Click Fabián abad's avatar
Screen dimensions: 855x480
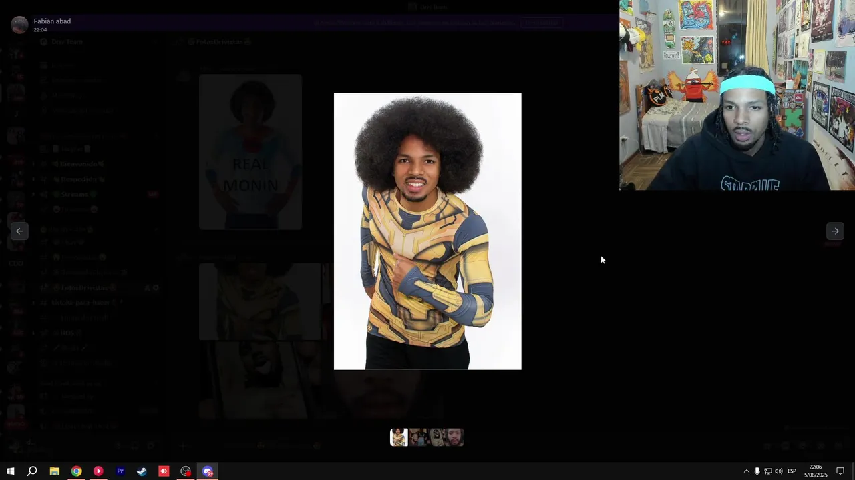click(x=20, y=25)
